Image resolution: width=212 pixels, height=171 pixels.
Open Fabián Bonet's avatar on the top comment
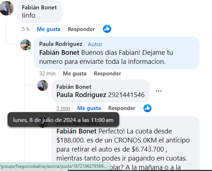click(7, 8)
